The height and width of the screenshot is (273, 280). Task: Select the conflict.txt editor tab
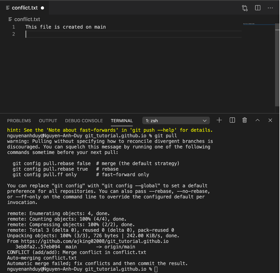click(24, 8)
